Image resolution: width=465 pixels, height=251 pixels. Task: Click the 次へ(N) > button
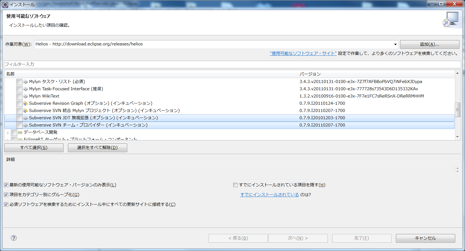tap(298, 238)
